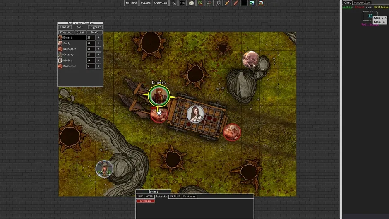Switch to the HUD tab
389x219 pixels.
click(141, 196)
